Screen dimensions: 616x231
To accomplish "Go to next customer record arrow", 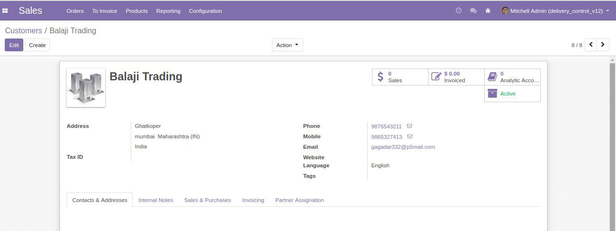I will (603, 45).
